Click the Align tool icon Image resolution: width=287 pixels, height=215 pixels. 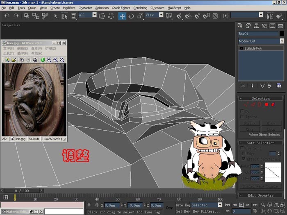279,16
